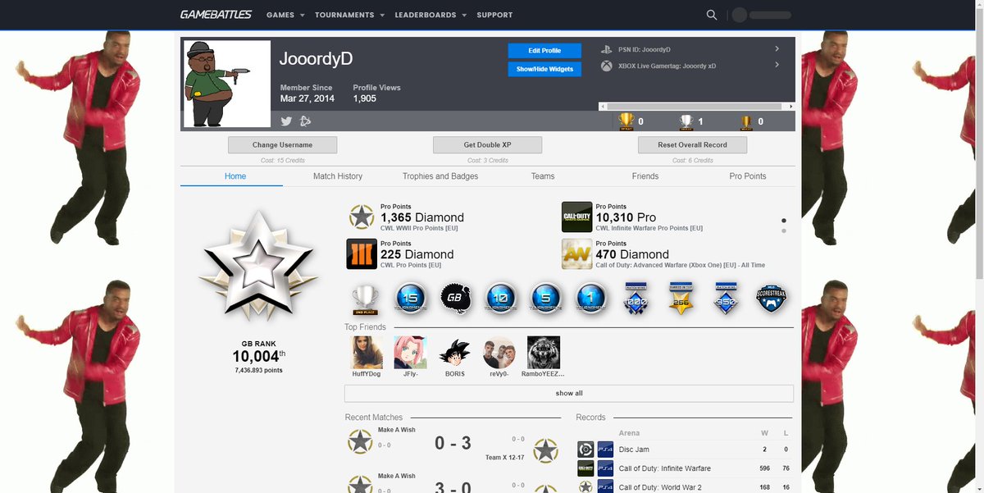Screen dimensions: 984x493
Task: Open the Games dropdown menu
Action: [285, 15]
